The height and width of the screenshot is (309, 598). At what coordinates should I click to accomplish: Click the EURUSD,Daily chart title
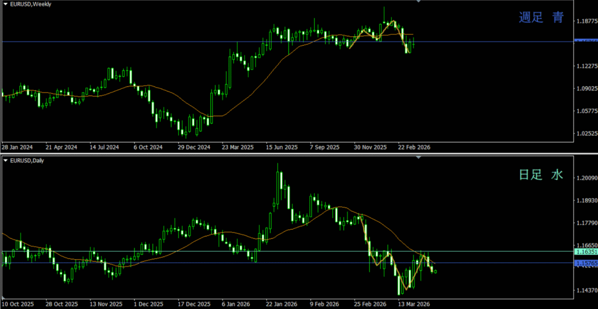coord(27,161)
